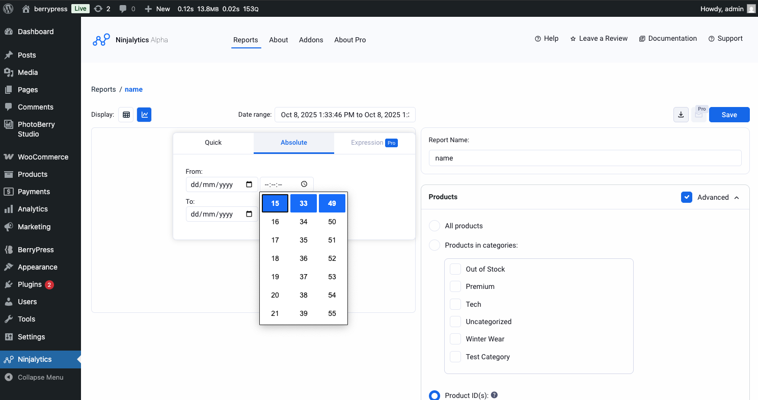The height and width of the screenshot is (400, 758).
Task: Open the From date calendar picker
Action: click(x=249, y=184)
